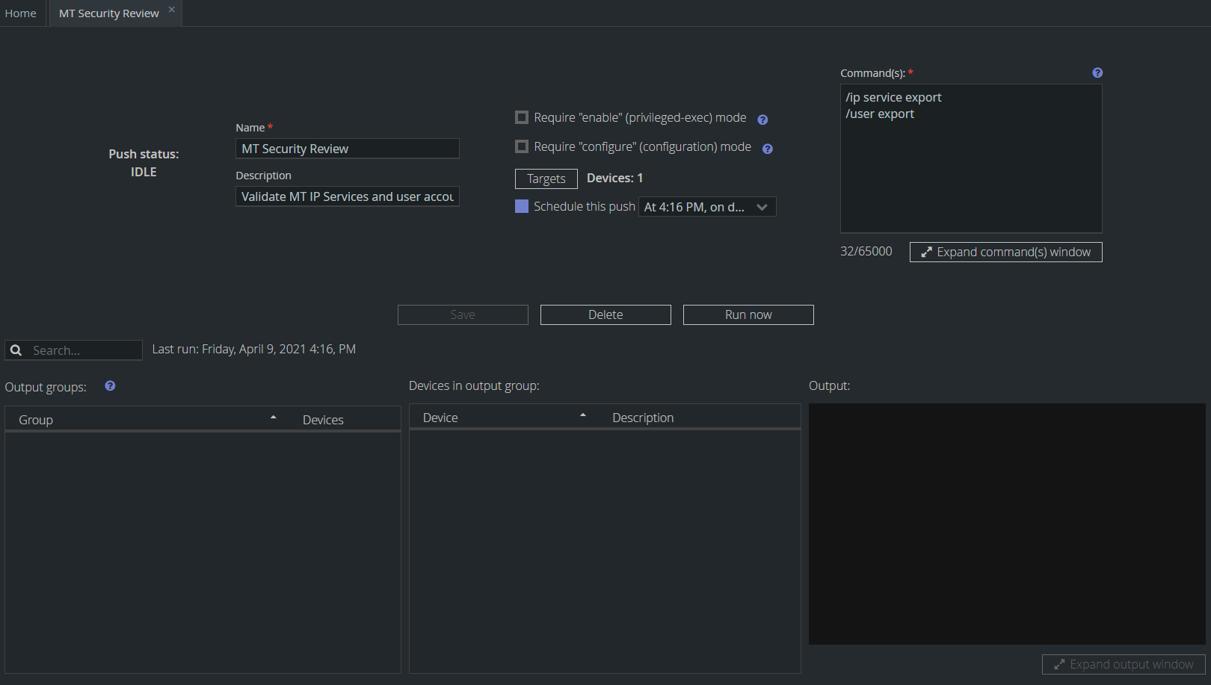Click the Search output field
Viewport: 1211px width, 685px height.
(x=73, y=350)
